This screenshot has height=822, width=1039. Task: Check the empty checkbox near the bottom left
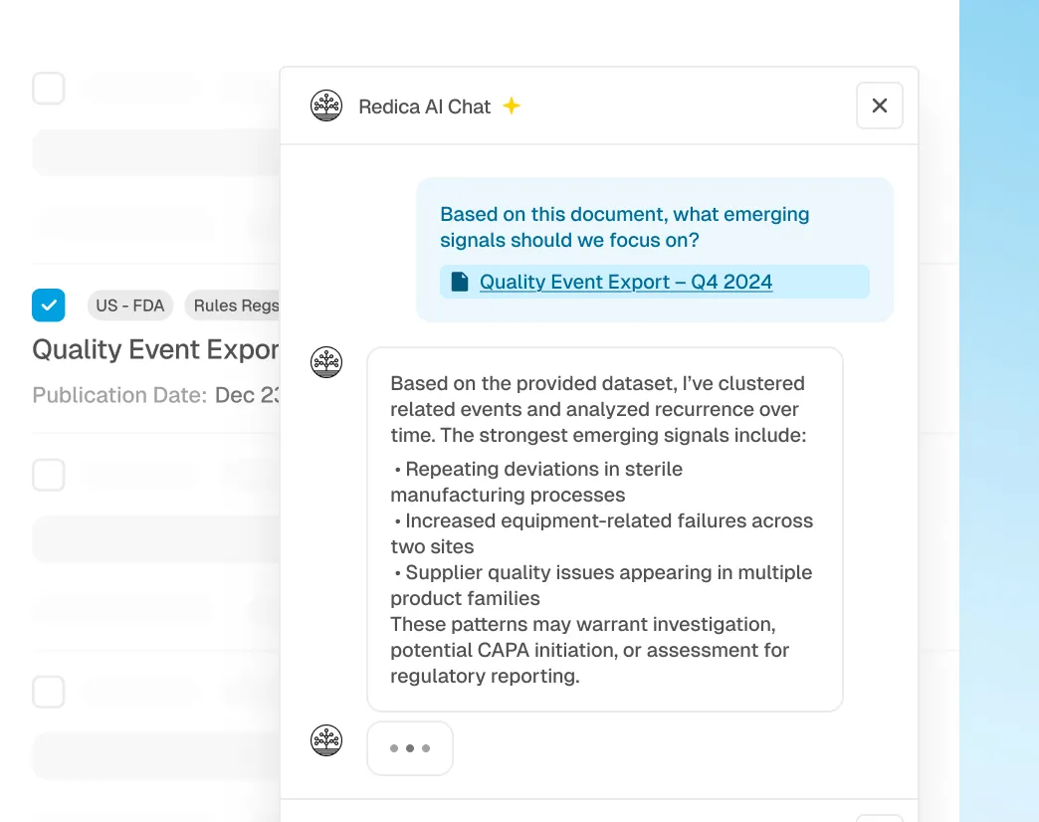coord(48,692)
